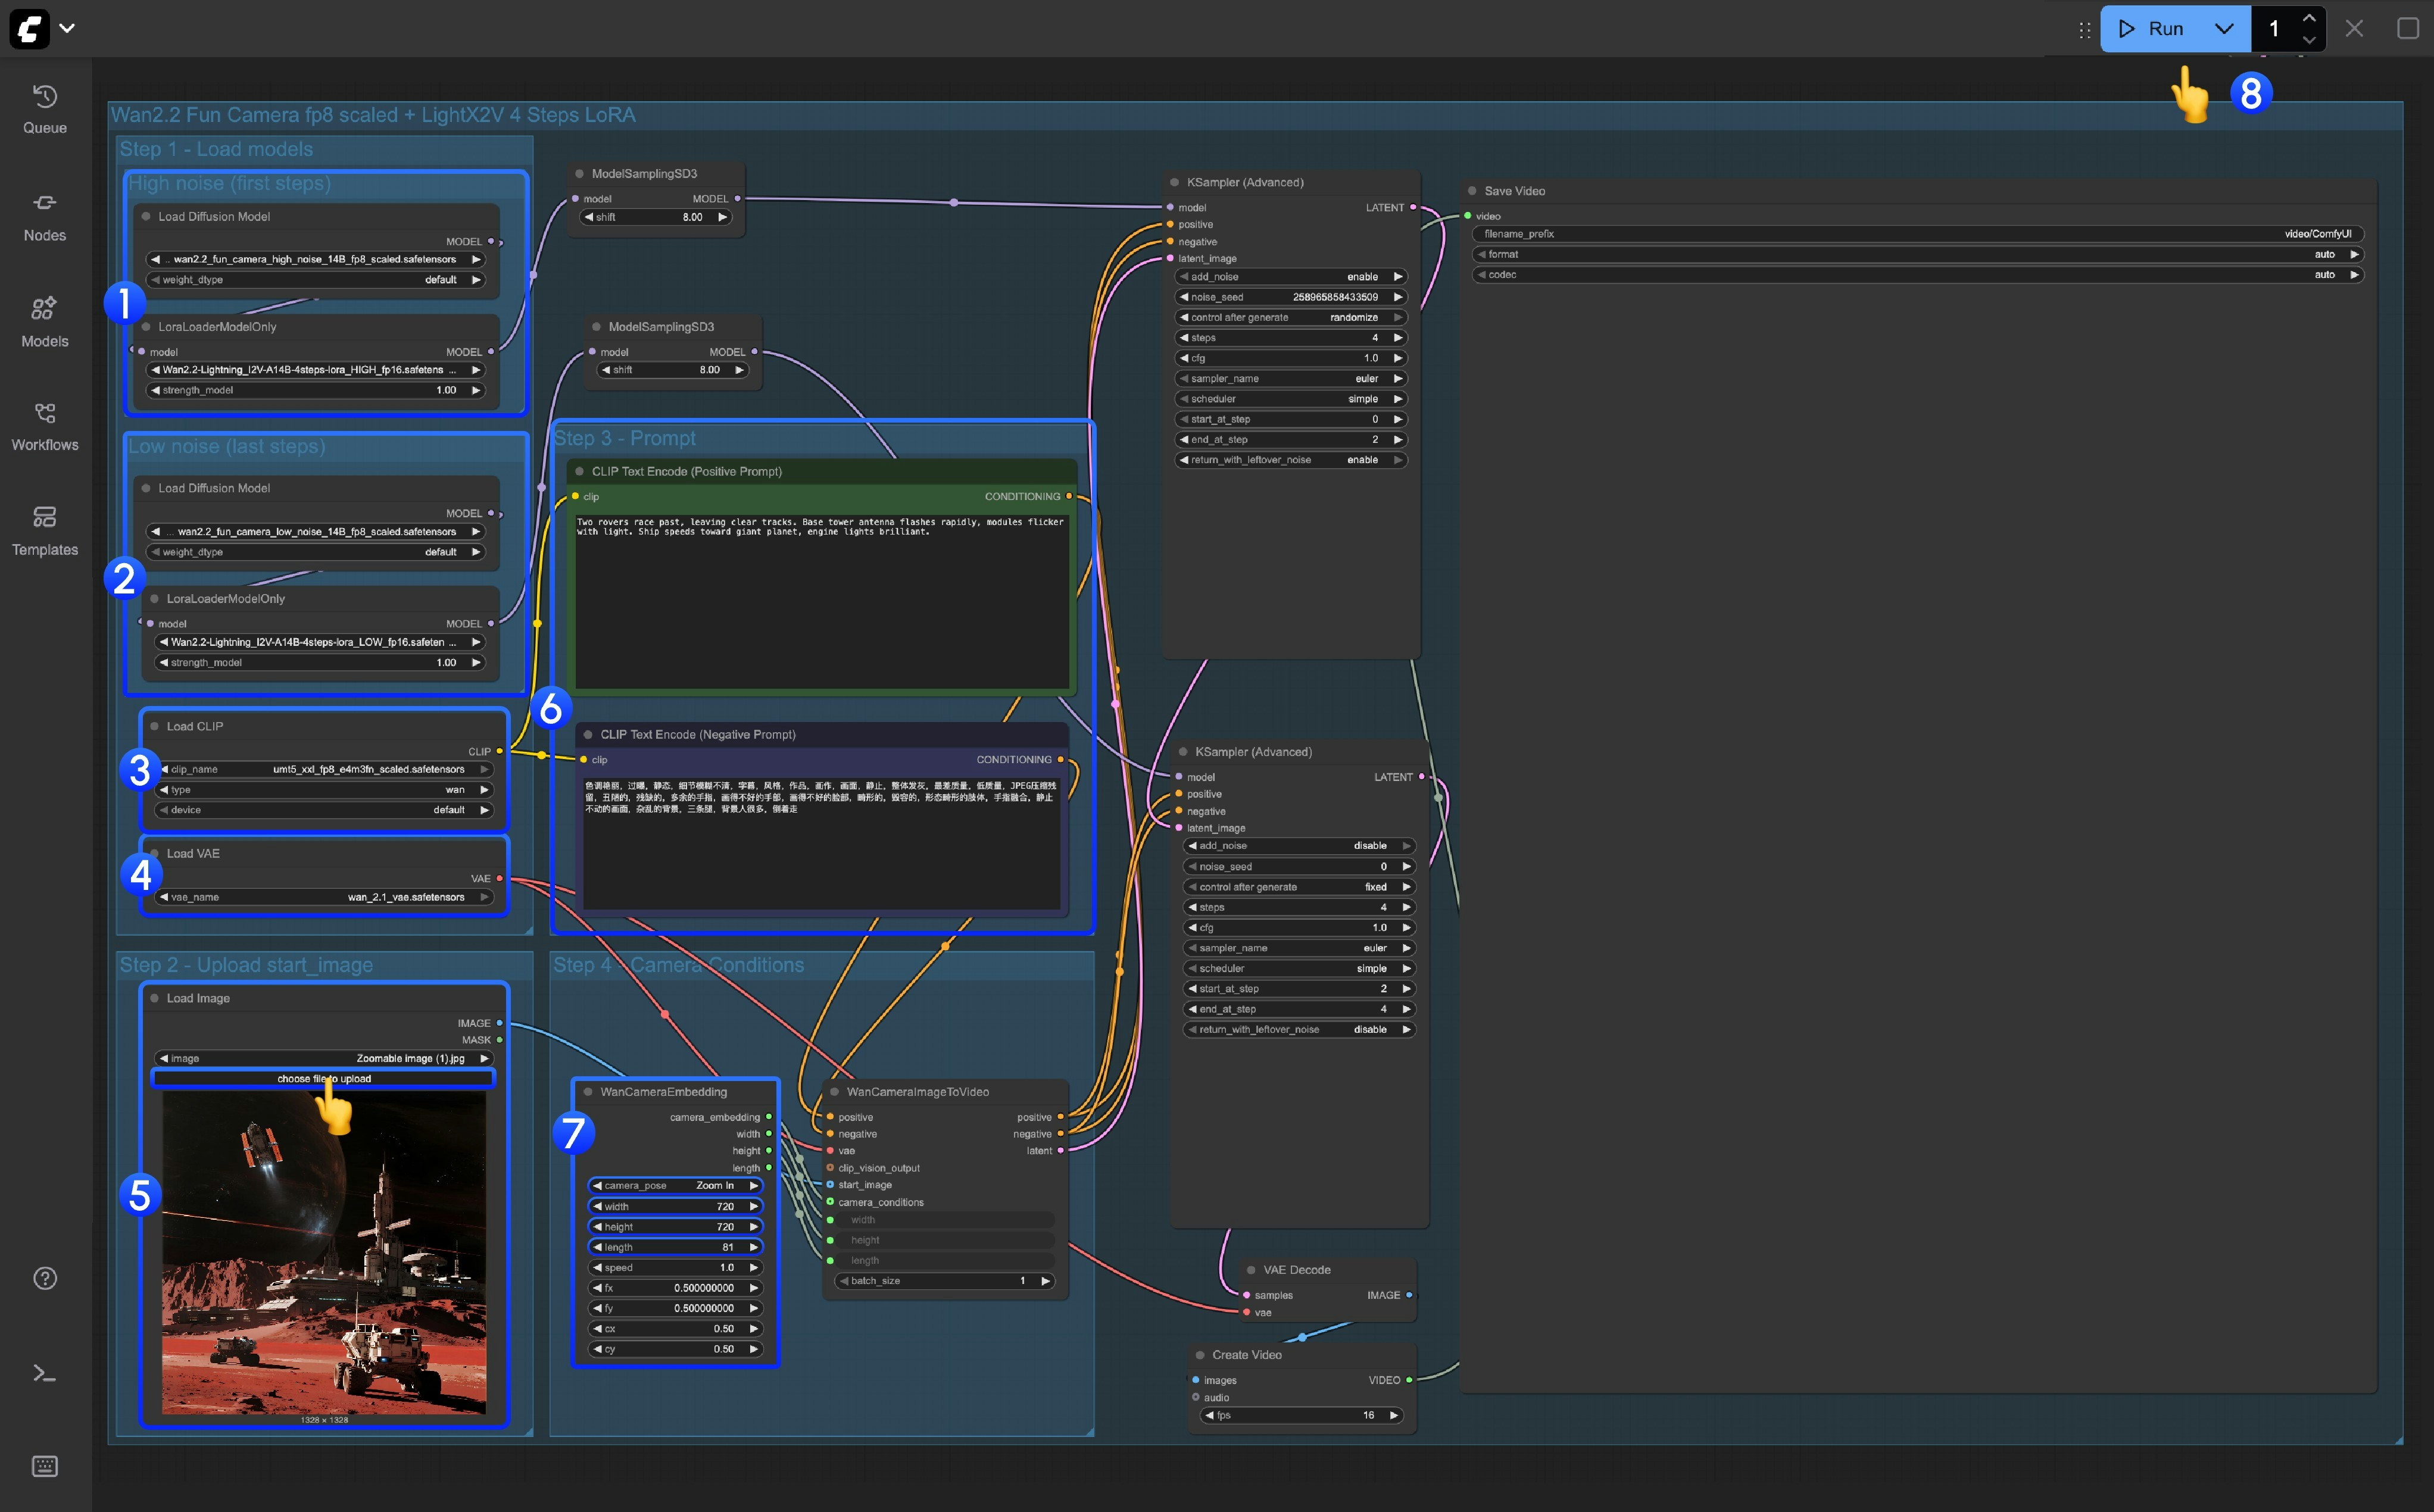Open the terminal/logs icon in sidebar
Screen dimensions: 2434x1512
(x=44, y=1373)
